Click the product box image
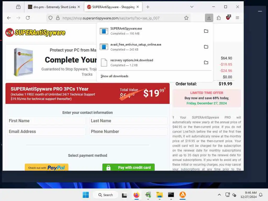 pyautogui.click(x=23, y=62)
